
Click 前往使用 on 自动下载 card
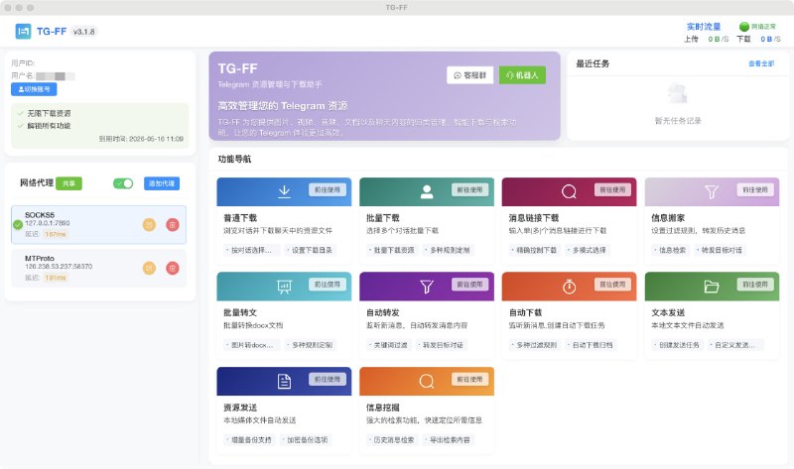pyautogui.click(x=612, y=285)
